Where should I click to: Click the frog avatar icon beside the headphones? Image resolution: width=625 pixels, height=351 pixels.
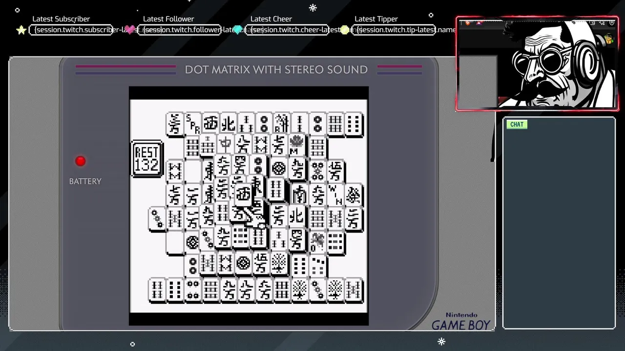point(609,39)
